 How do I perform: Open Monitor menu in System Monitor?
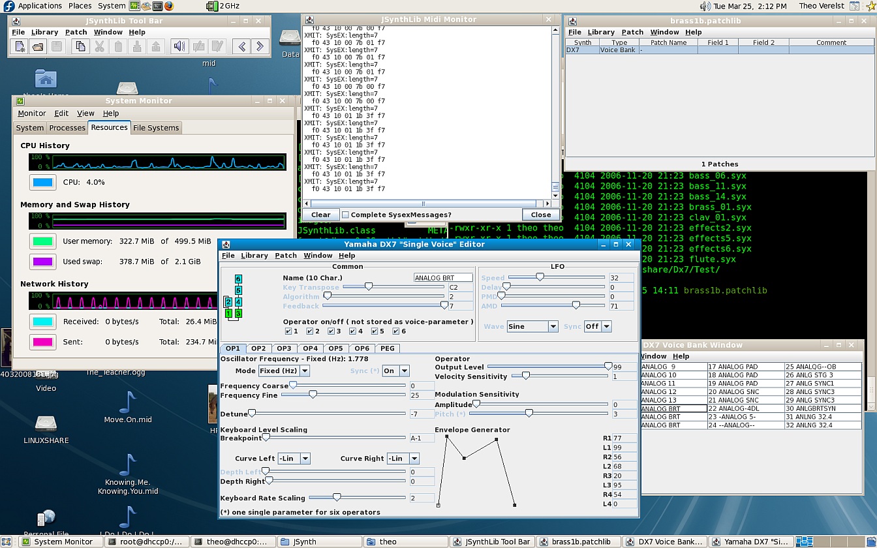31,114
